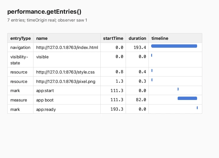
Task: Click the entryType column header
Action: click(x=20, y=38)
